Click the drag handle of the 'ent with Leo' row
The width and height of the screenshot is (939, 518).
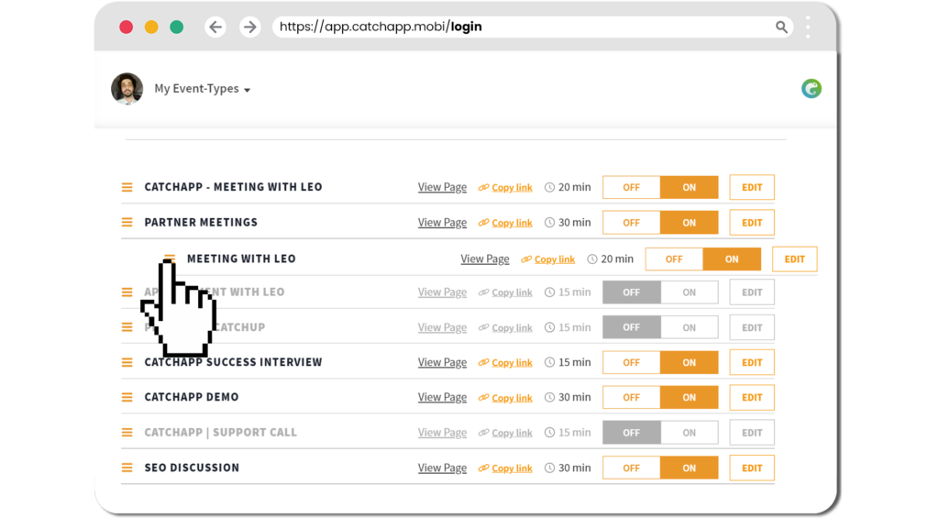click(127, 292)
